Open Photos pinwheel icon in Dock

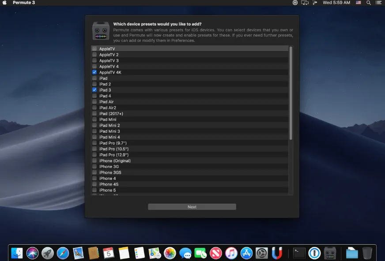click(170, 253)
